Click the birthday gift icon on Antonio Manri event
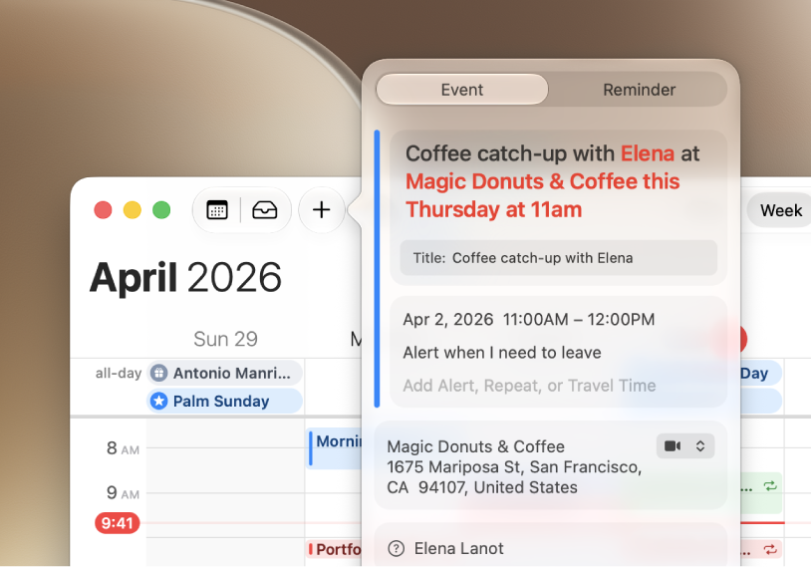 [158, 373]
